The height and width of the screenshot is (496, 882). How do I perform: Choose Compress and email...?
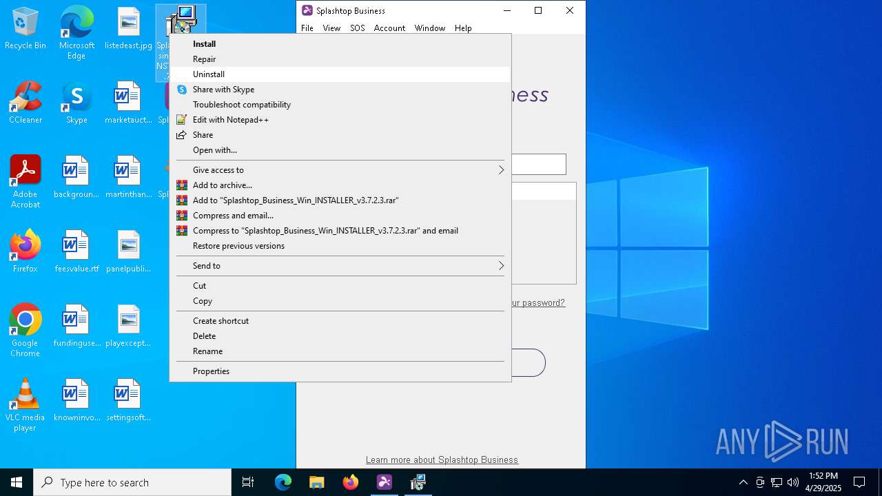point(340,216)
